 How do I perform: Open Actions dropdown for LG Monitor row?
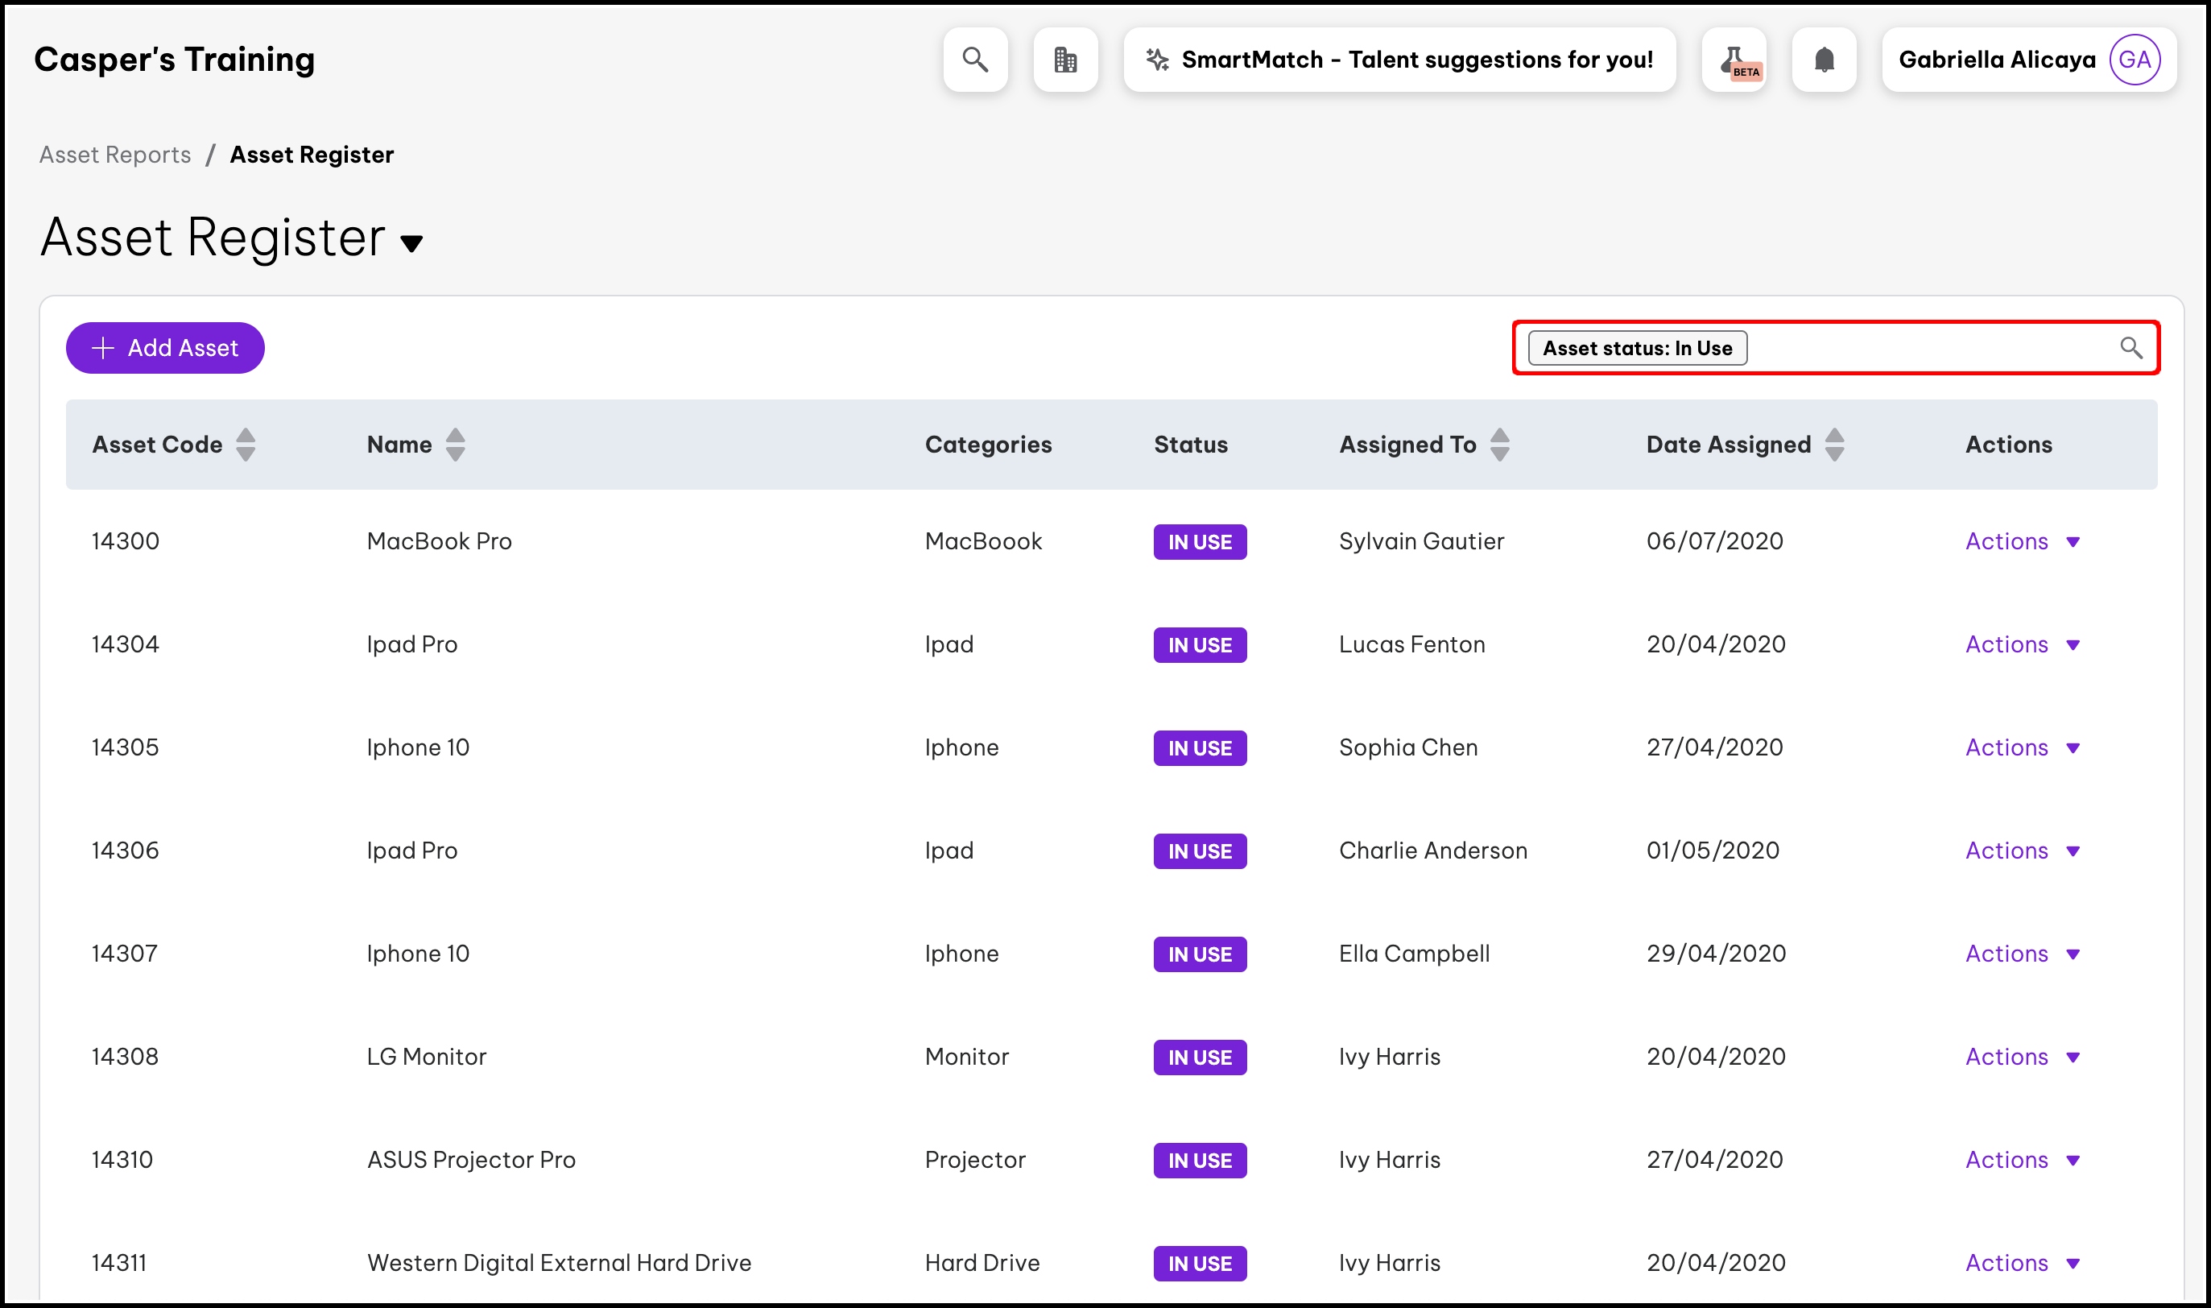(x=2022, y=1057)
